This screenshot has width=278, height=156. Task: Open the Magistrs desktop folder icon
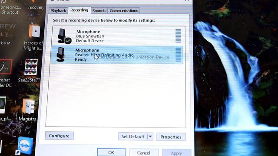click(x=29, y=107)
